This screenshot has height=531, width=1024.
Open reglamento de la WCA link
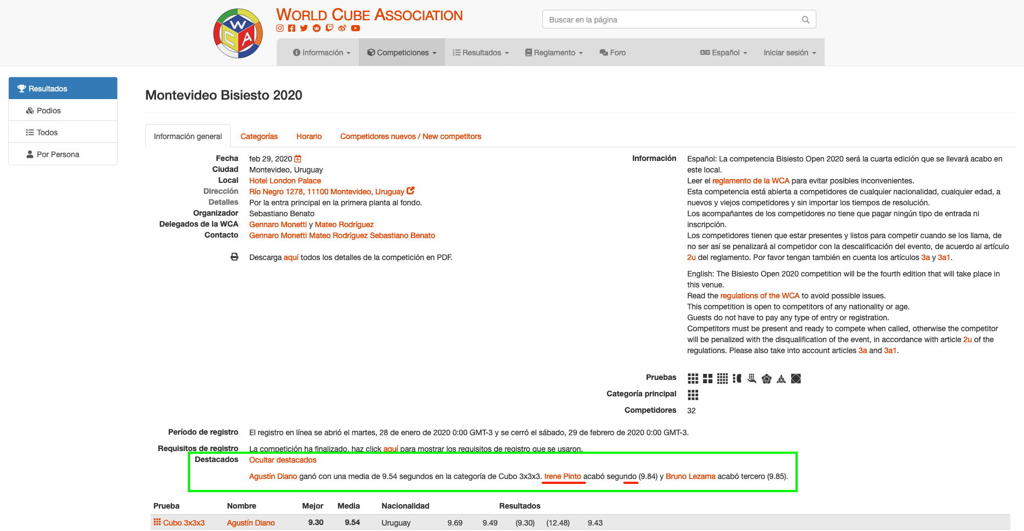click(751, 181)
